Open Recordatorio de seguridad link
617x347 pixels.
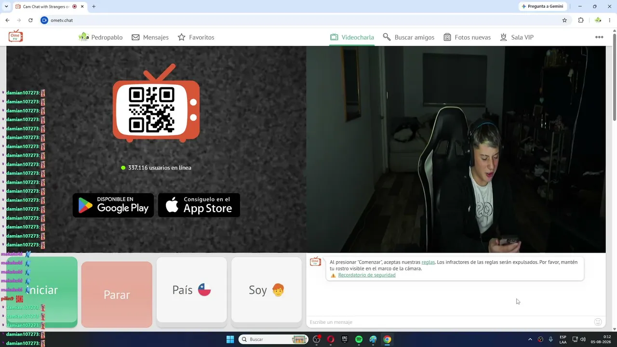coord(367,275)
